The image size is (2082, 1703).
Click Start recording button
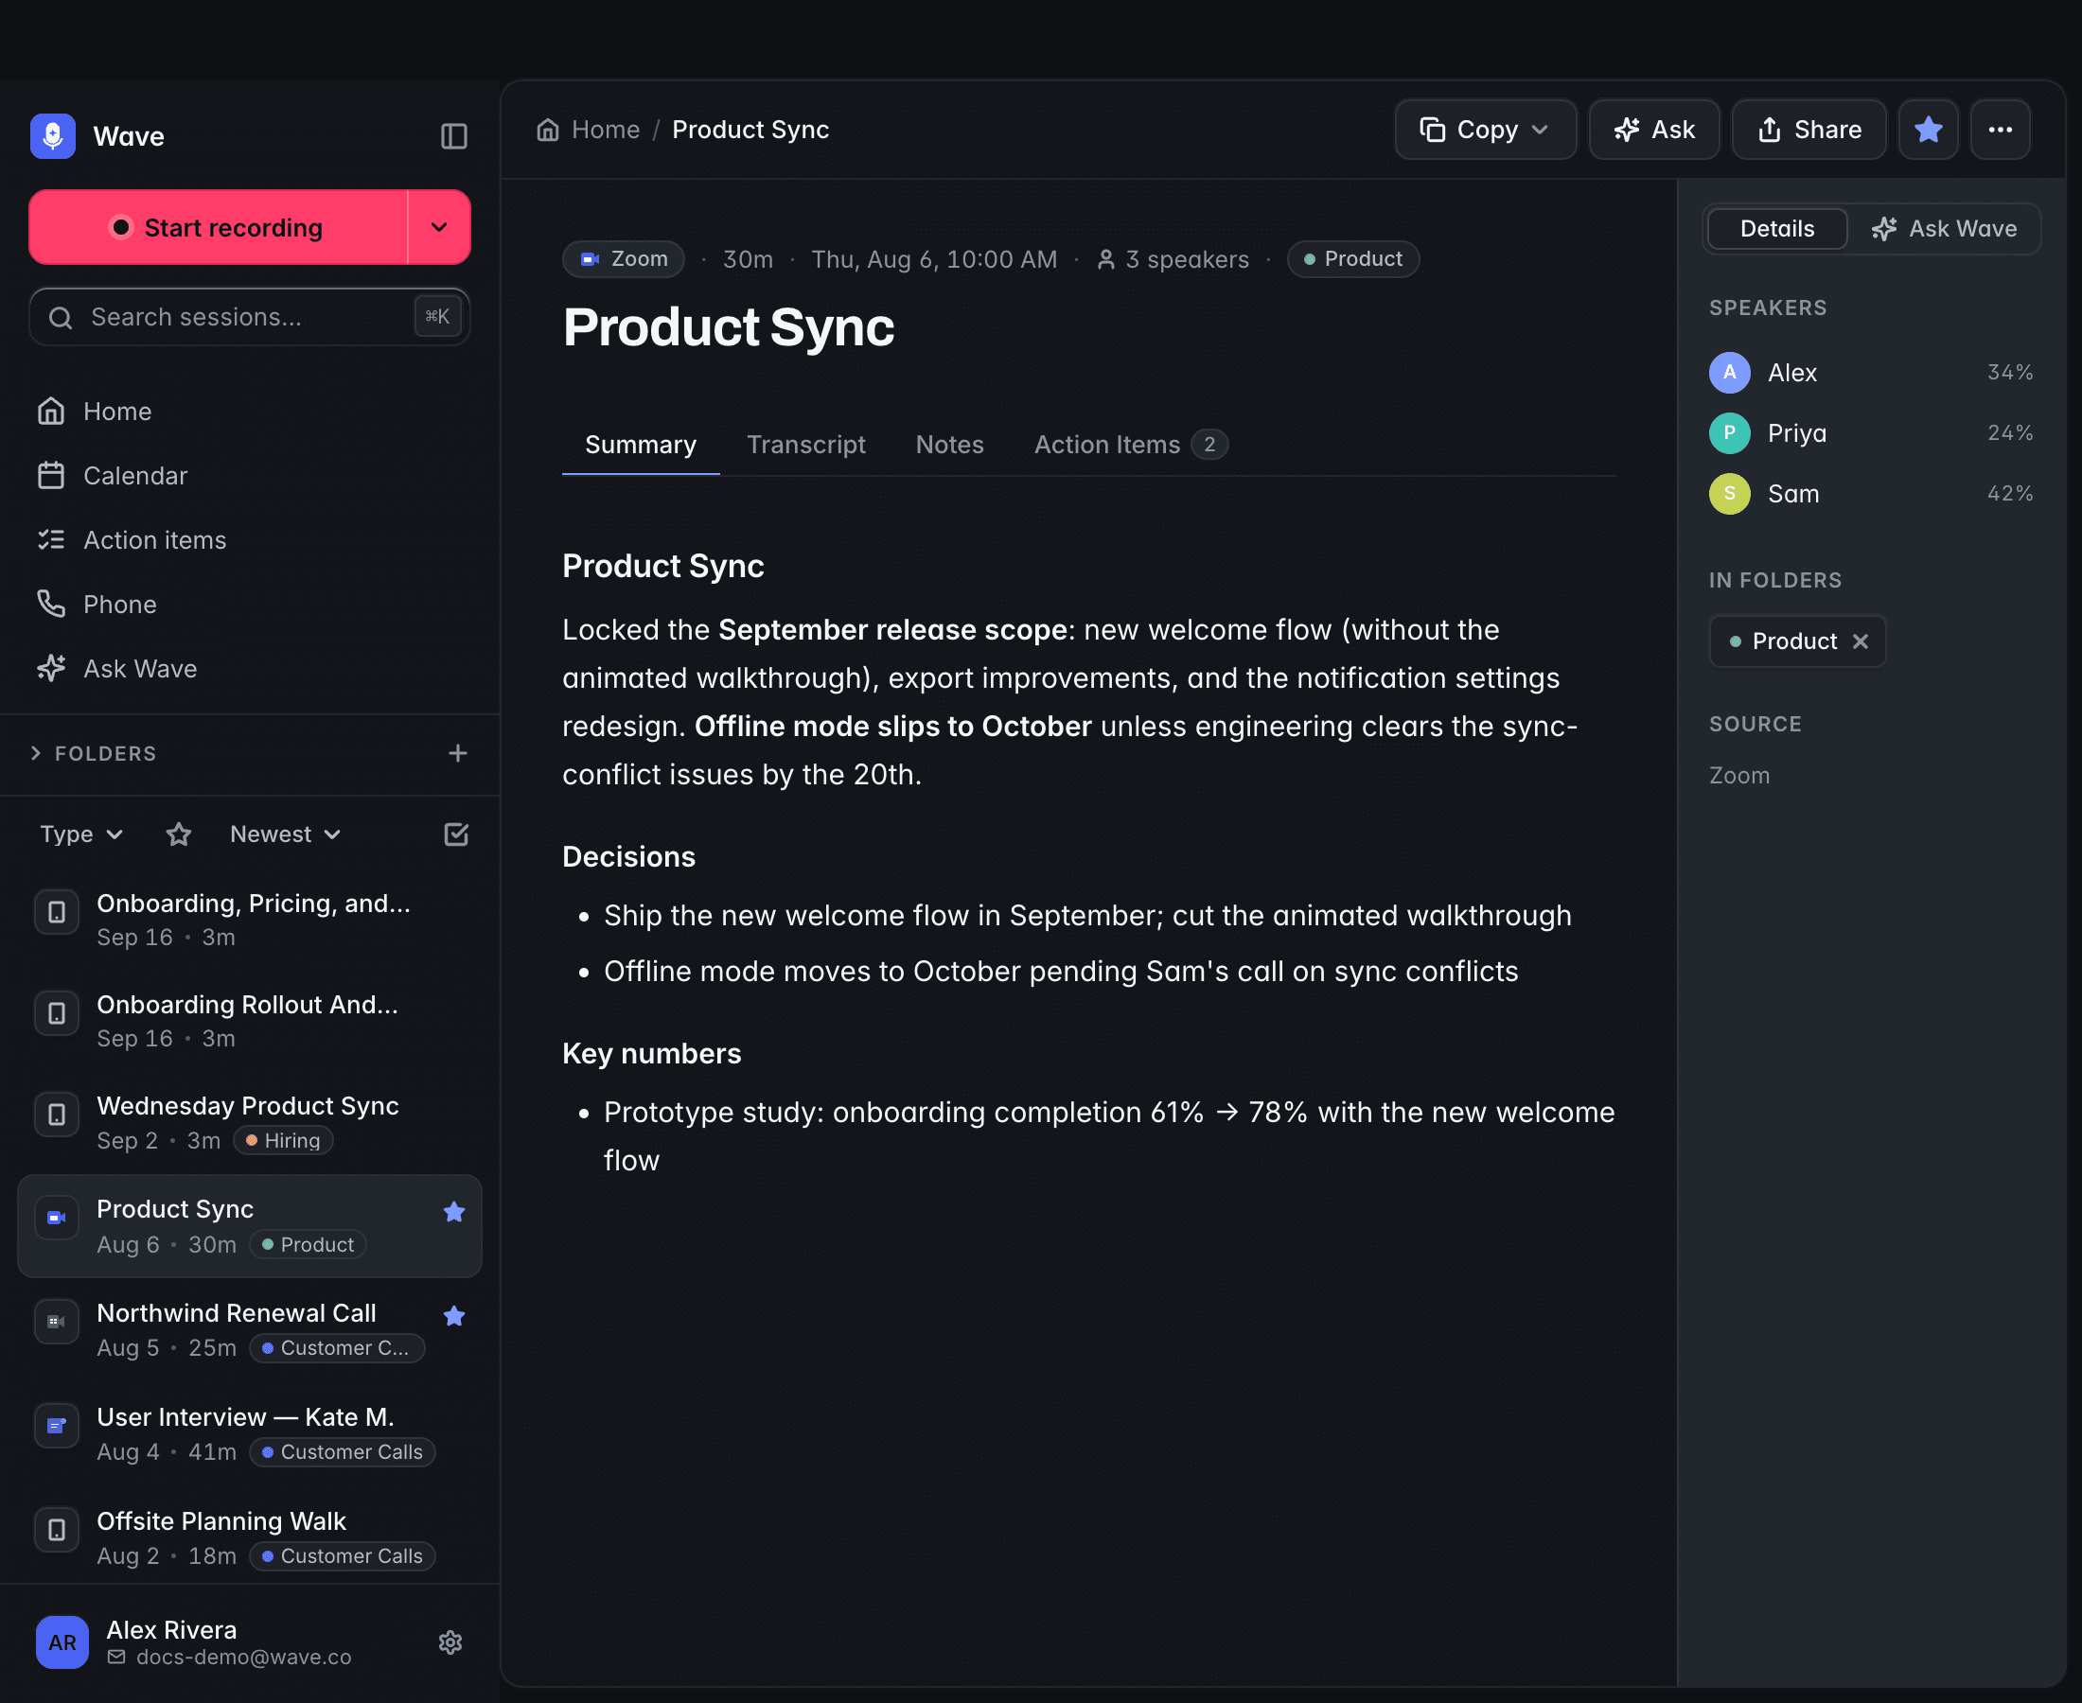[219, 228]
